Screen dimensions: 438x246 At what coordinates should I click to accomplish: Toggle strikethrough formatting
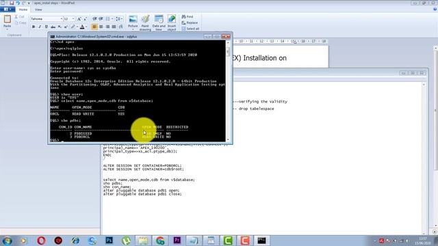point(53,27)
